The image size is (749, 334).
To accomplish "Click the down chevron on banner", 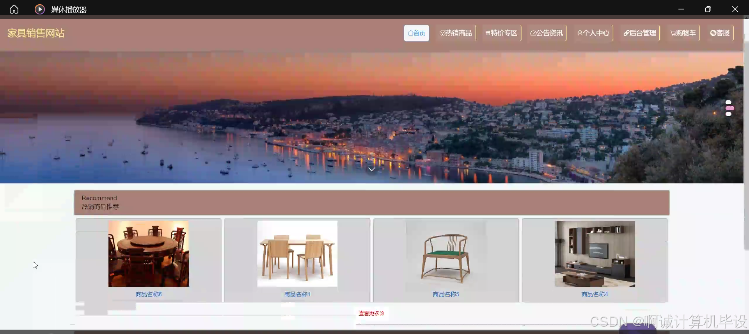I will click(x=372, y=169).
